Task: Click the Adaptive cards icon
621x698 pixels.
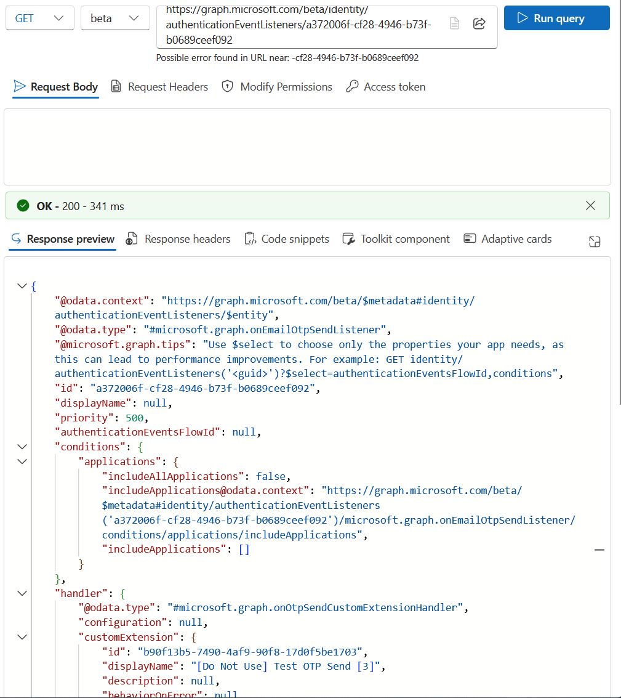Action: [470, 238]
